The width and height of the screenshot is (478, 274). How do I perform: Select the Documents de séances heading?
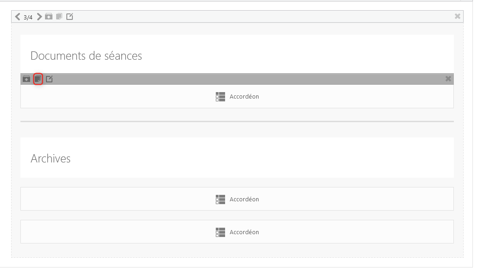pyautogui.click(x=86, y=56)
